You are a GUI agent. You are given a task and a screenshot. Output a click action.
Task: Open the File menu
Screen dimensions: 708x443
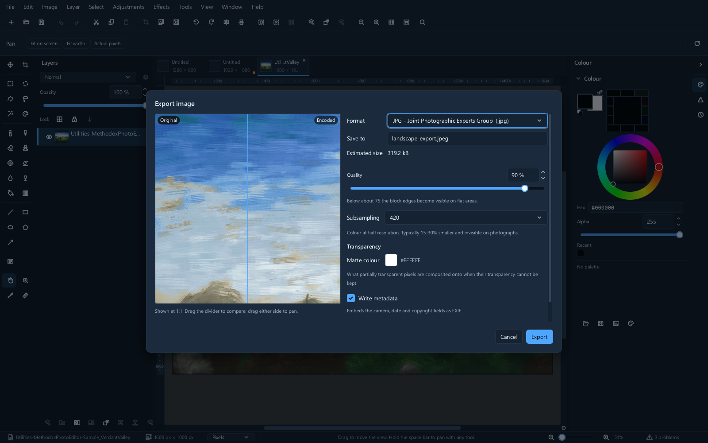pyautogui.click(x=10, y=7)
